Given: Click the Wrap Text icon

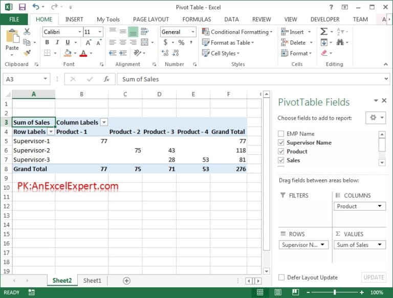Looking at the screenshot, I should coord(145,32).
